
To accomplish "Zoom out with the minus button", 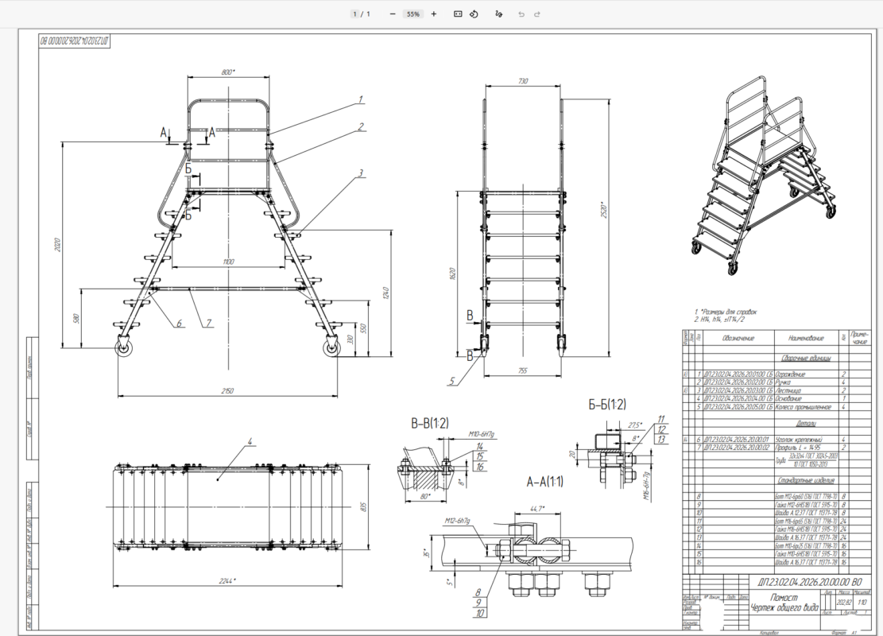I will click(x=393, y=14).
